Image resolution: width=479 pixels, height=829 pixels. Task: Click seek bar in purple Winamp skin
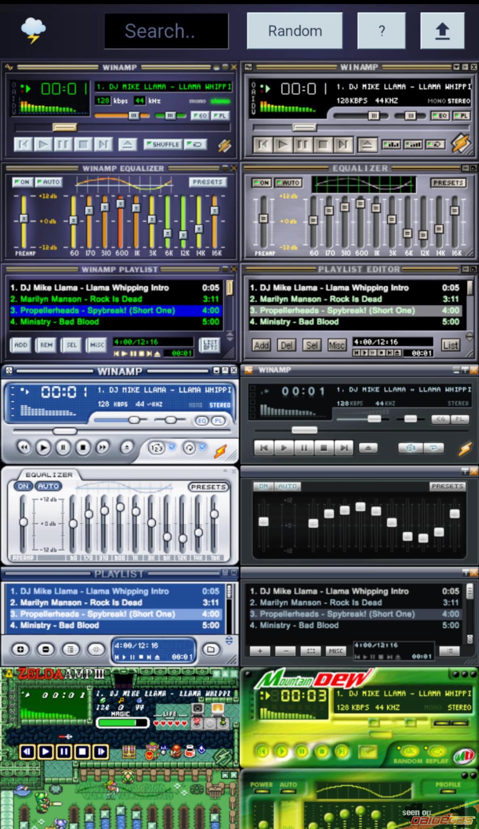(122, 128)
